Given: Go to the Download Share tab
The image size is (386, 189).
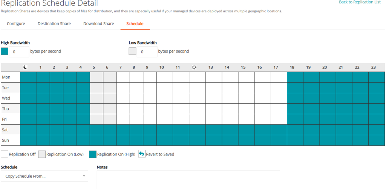Looking at the screenshot, I should coord(98,24).
